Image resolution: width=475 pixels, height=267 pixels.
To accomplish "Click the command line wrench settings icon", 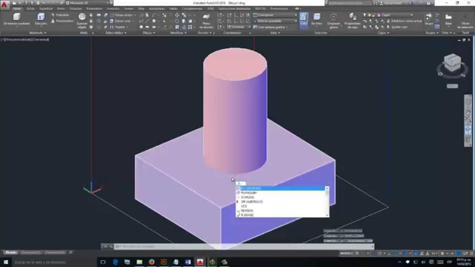I will click(111, 246).
